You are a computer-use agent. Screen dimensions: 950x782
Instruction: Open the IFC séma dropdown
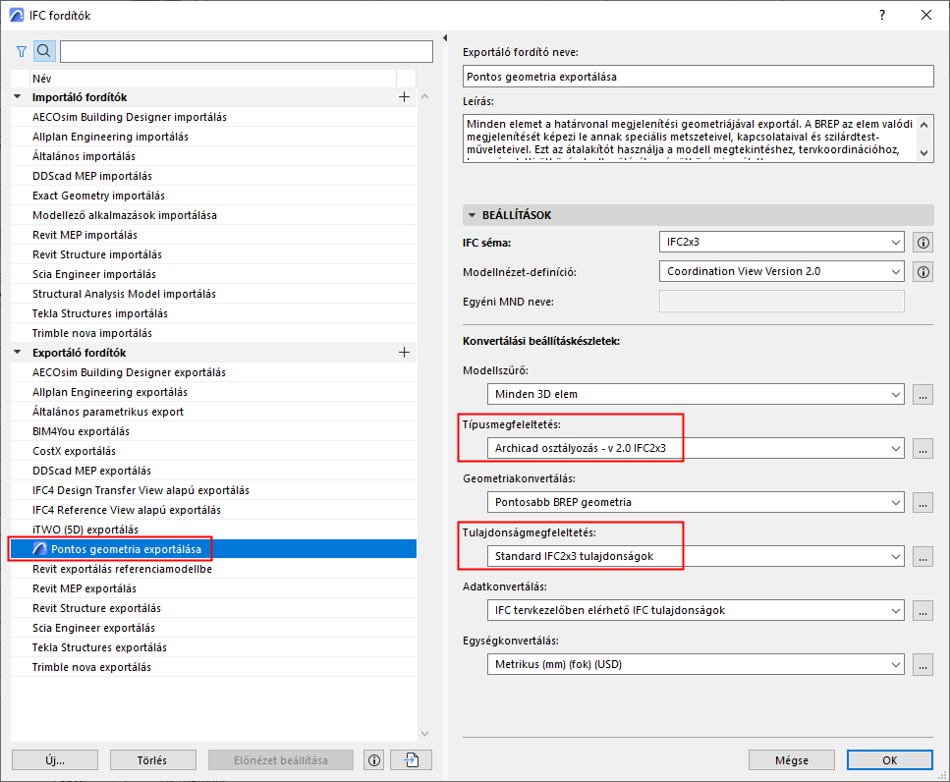click(782, 243)
